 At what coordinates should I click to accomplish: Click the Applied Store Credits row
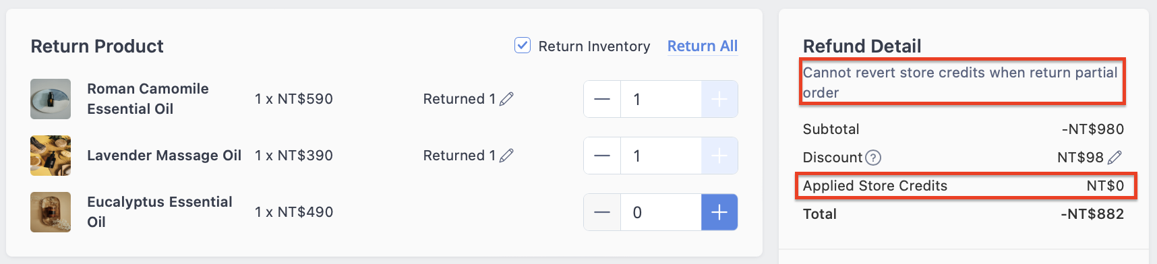click(x=966, y=186)
